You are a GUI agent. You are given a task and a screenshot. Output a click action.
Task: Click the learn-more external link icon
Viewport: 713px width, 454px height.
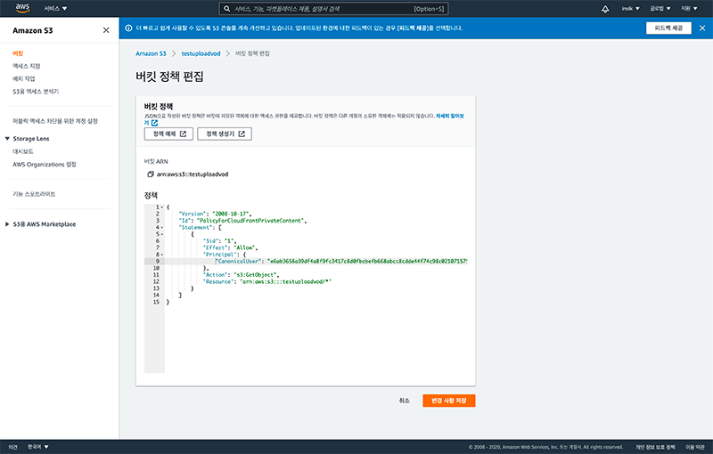154,123
